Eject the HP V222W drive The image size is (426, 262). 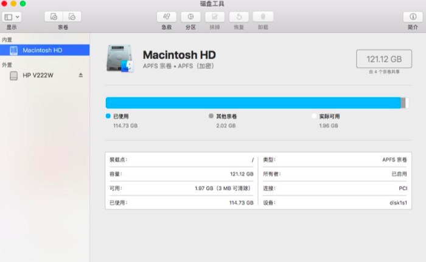click(x=81, y=75)
